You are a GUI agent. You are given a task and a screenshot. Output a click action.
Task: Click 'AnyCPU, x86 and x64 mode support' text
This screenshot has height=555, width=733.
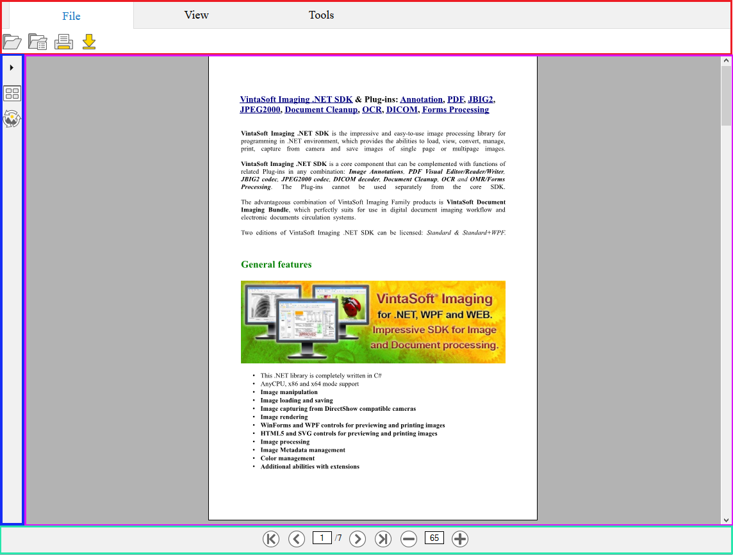[x=309, y=384]
